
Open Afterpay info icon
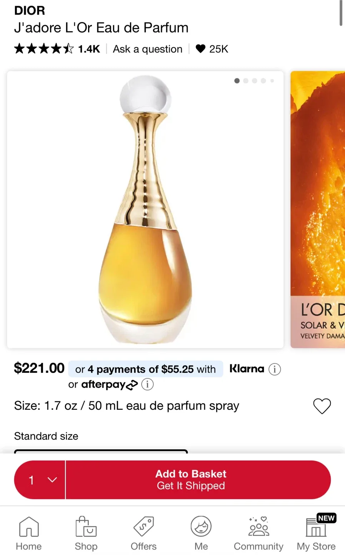click(x=148, y=384)
